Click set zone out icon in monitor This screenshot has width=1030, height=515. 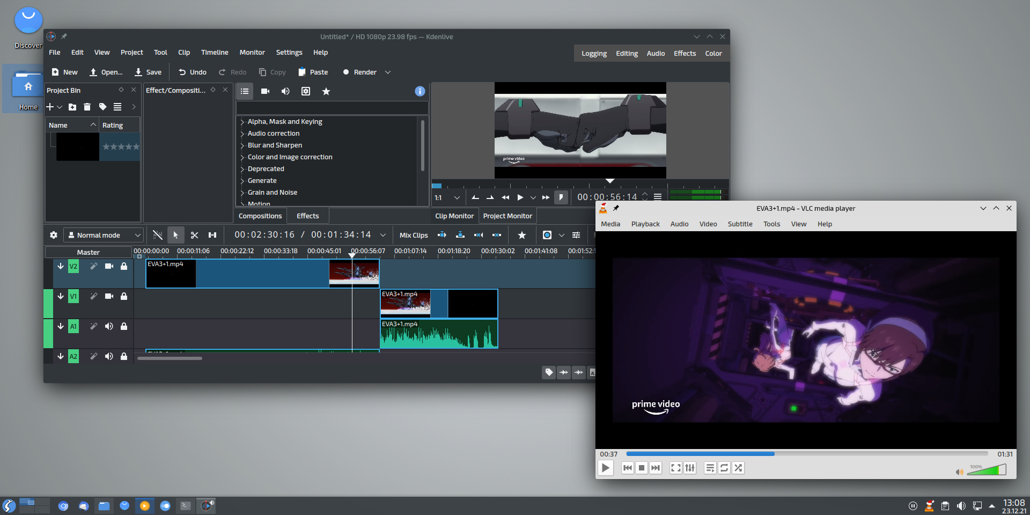pos(490,197)
